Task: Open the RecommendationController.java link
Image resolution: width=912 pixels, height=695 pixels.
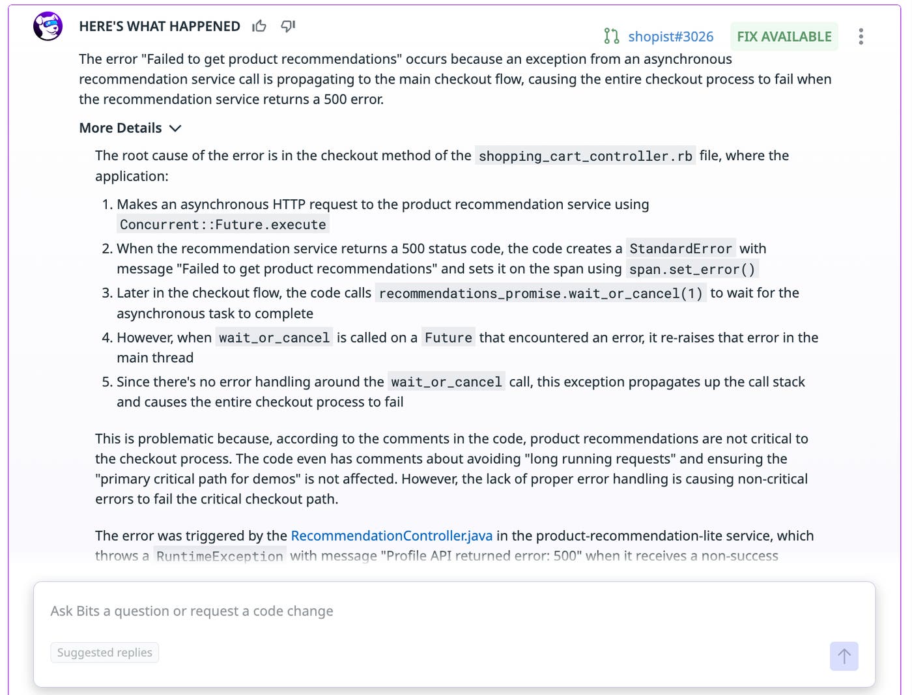Action: coord(392,535)
